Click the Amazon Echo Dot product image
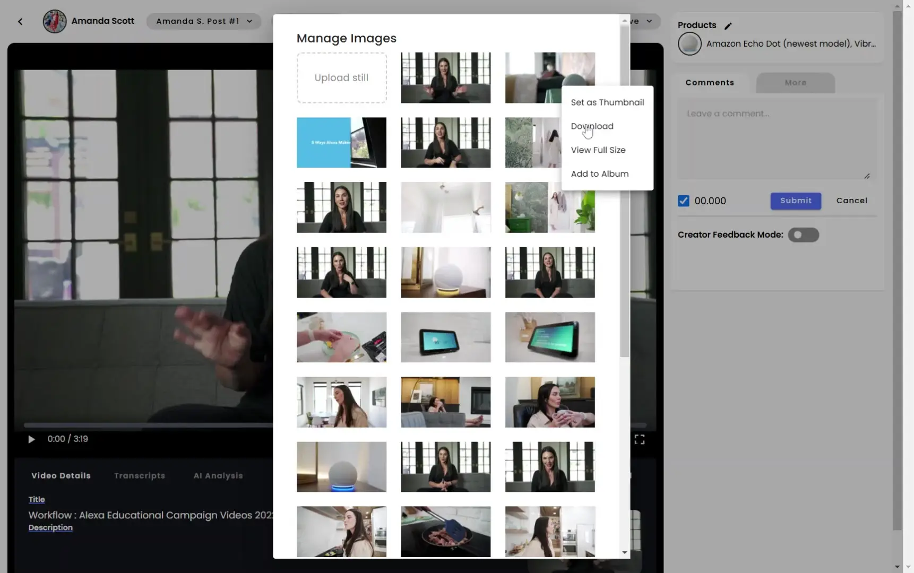Viewport: 914px width, 573px height. click(689, 44)
